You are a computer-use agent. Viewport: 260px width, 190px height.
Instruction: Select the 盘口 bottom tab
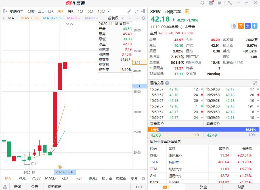[166, 187]
